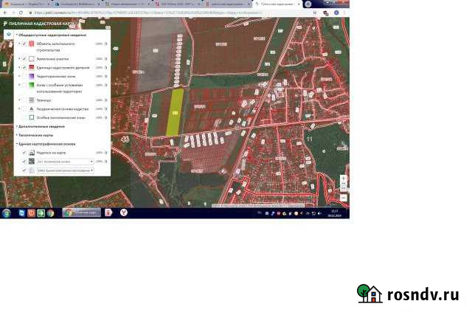Click the map zoom in plus button
The height and width of the screenshot is (315, 472).
click(344, 179)
